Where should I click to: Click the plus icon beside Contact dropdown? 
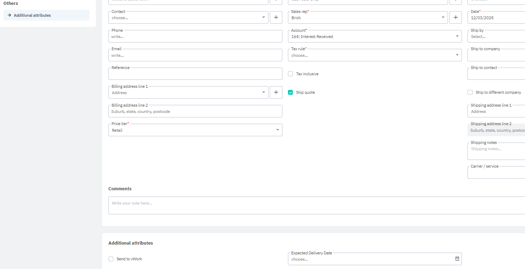pos(276,17)
